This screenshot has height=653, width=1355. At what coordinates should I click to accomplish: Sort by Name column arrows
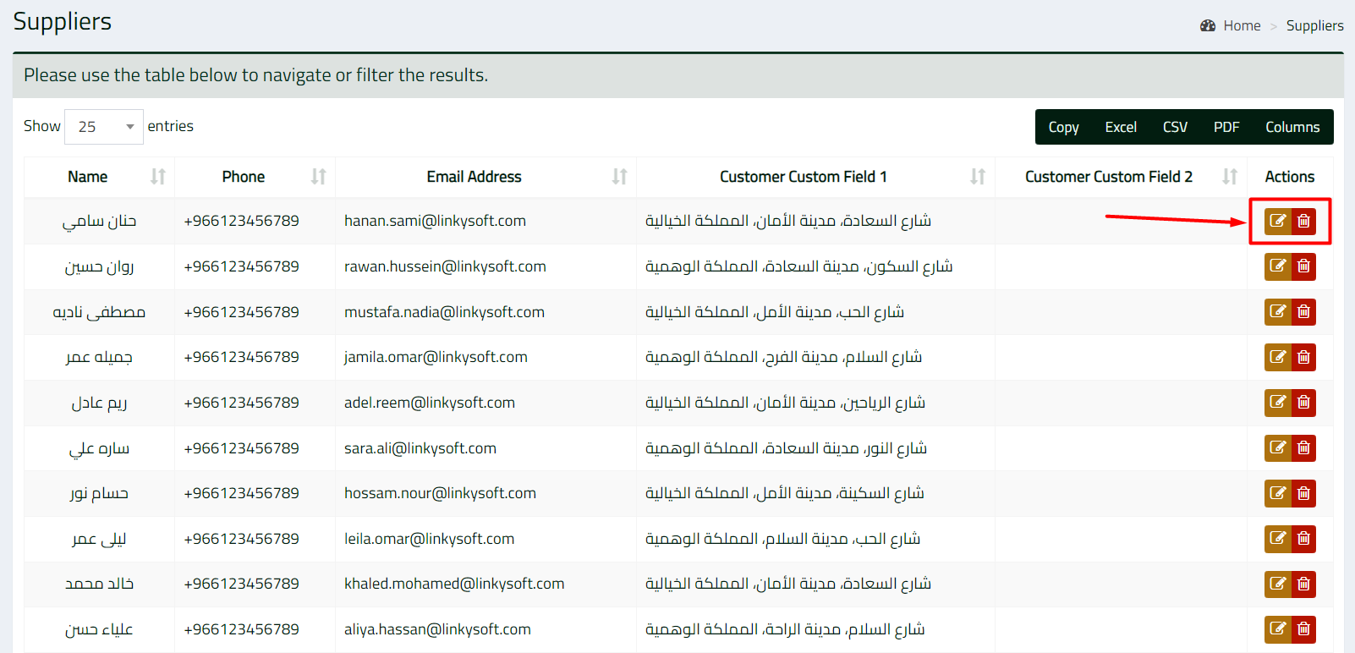pyautogui.click(x=158, y=176)
